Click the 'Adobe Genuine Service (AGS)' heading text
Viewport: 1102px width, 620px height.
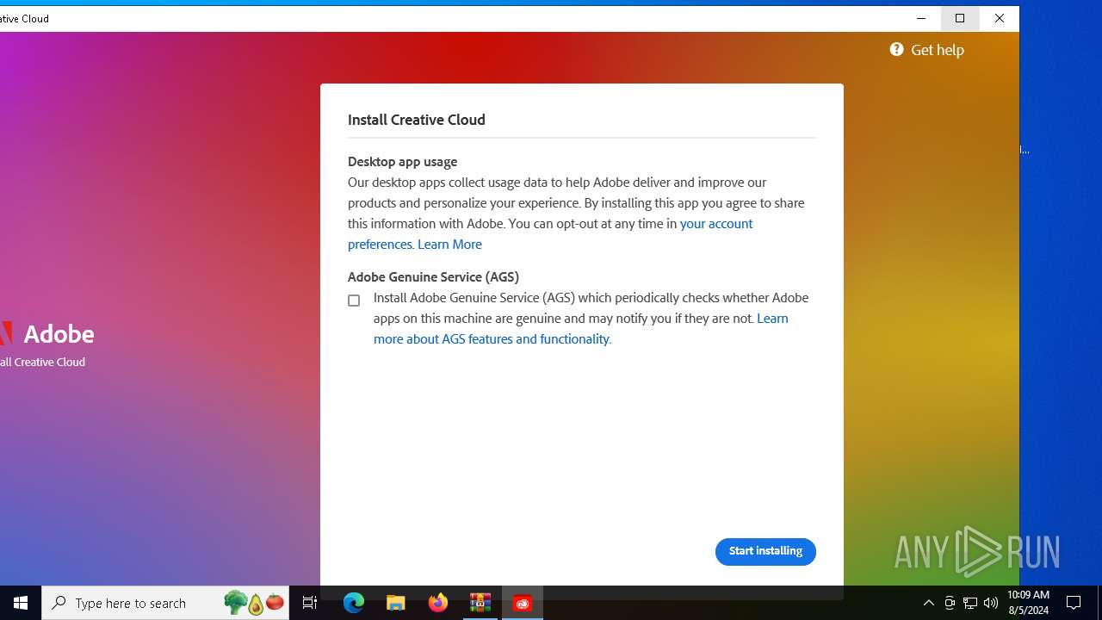(433, 276)
